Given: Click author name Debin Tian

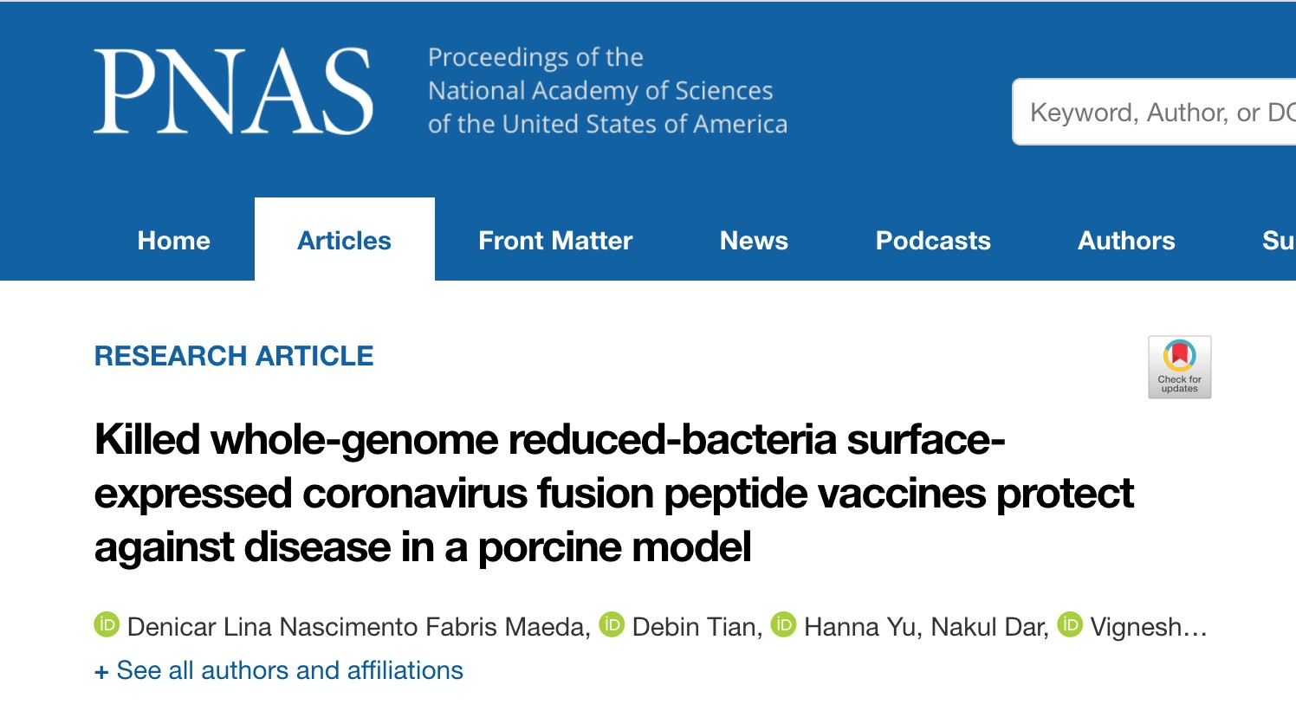Looking at the screenshot, I should pos(696,626).
